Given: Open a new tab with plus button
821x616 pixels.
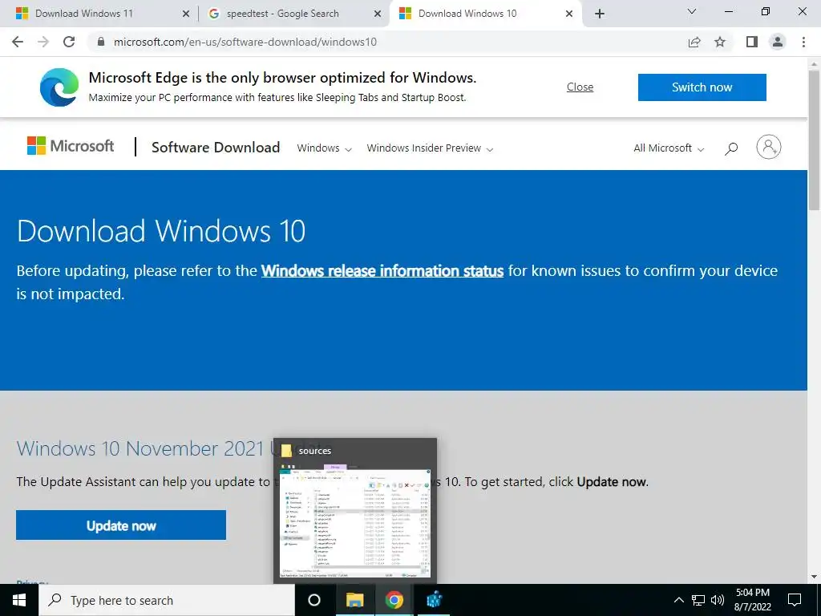Looking at the screenshot, I should [x=600, y=14].
